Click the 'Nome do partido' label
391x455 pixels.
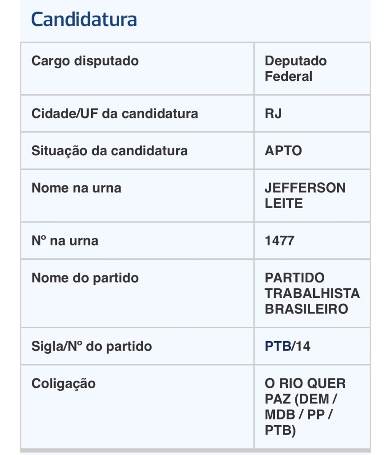pyautogui.click(x=85, y=278)
